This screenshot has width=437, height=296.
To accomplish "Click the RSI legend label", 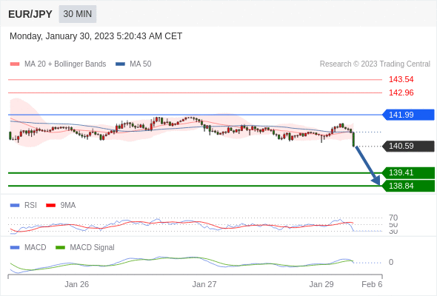I will (30, 206).
